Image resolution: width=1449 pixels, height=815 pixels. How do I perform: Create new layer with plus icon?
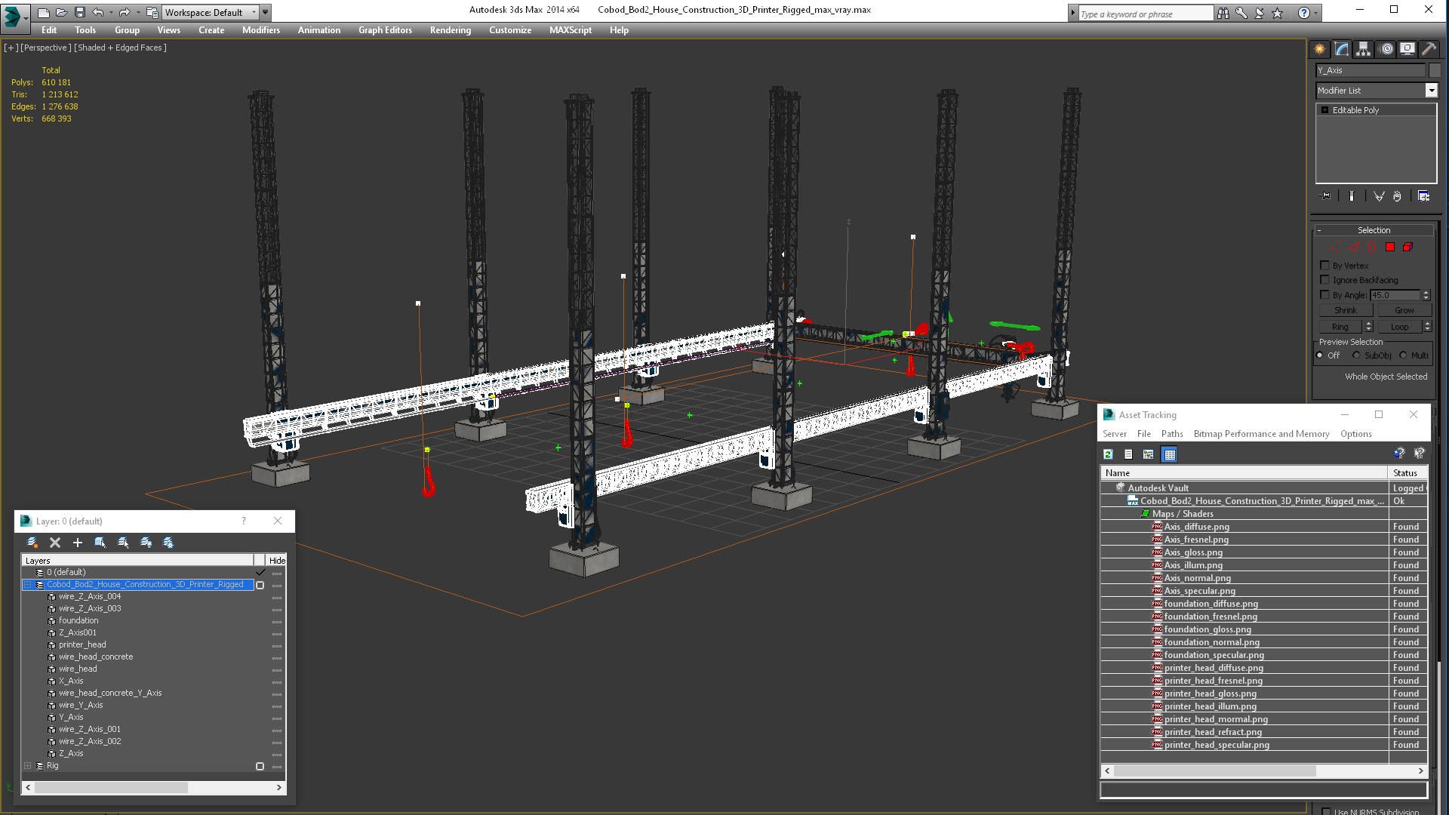pyautogui.click(x=77, y=543)
